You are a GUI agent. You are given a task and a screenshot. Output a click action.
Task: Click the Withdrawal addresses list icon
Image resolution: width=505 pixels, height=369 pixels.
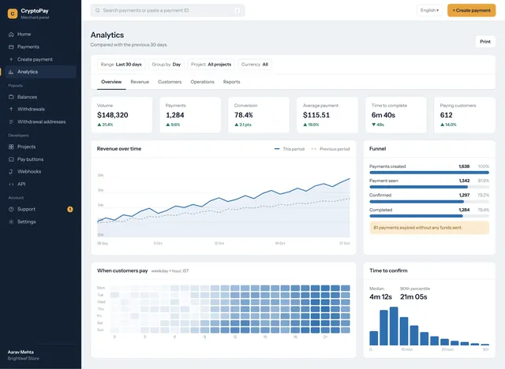pyautogui.click(x=11, y=121)
